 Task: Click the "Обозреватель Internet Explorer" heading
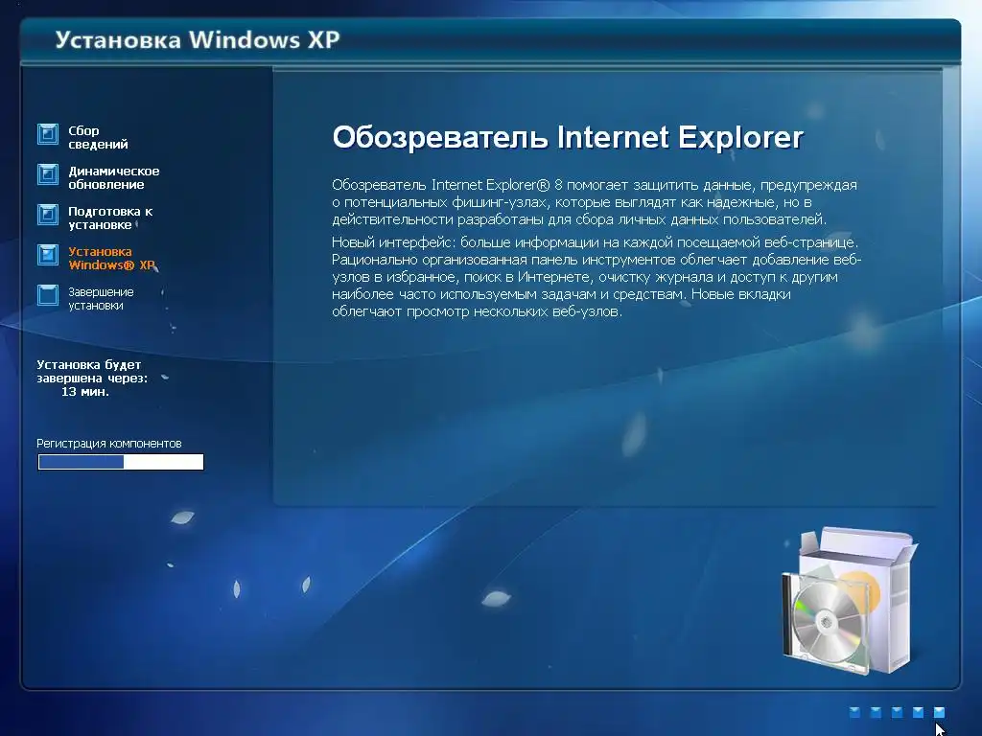[568, 138]
